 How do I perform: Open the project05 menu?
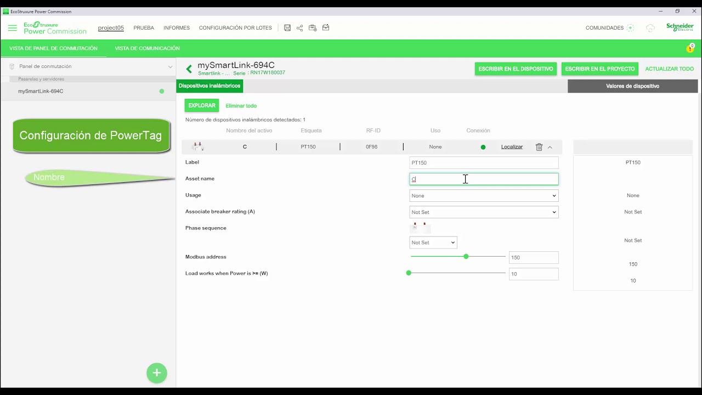point(111,28)
